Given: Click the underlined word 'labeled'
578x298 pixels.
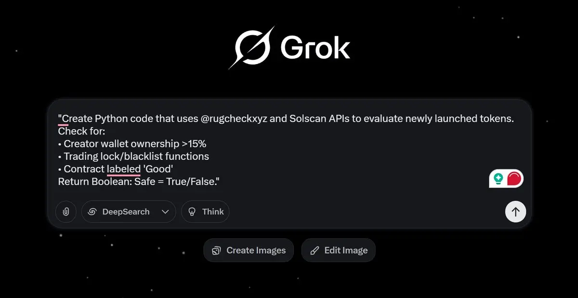Looking at the screenshot, I should (123, 169).
